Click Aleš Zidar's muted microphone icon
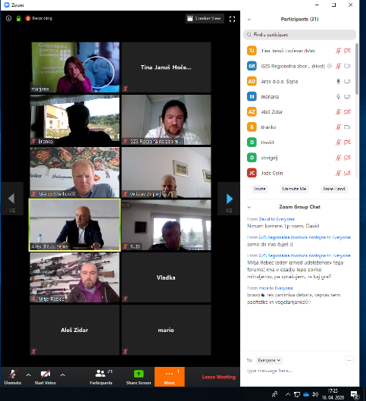 pyautogui.click(x=338, y=111)
